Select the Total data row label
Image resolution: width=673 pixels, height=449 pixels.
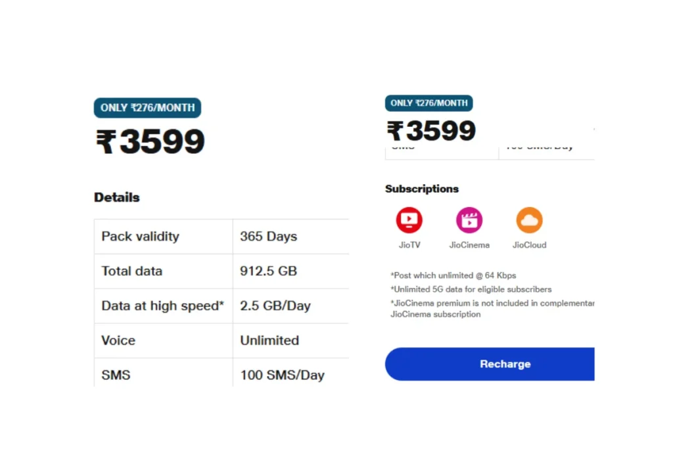click(131, 272)
